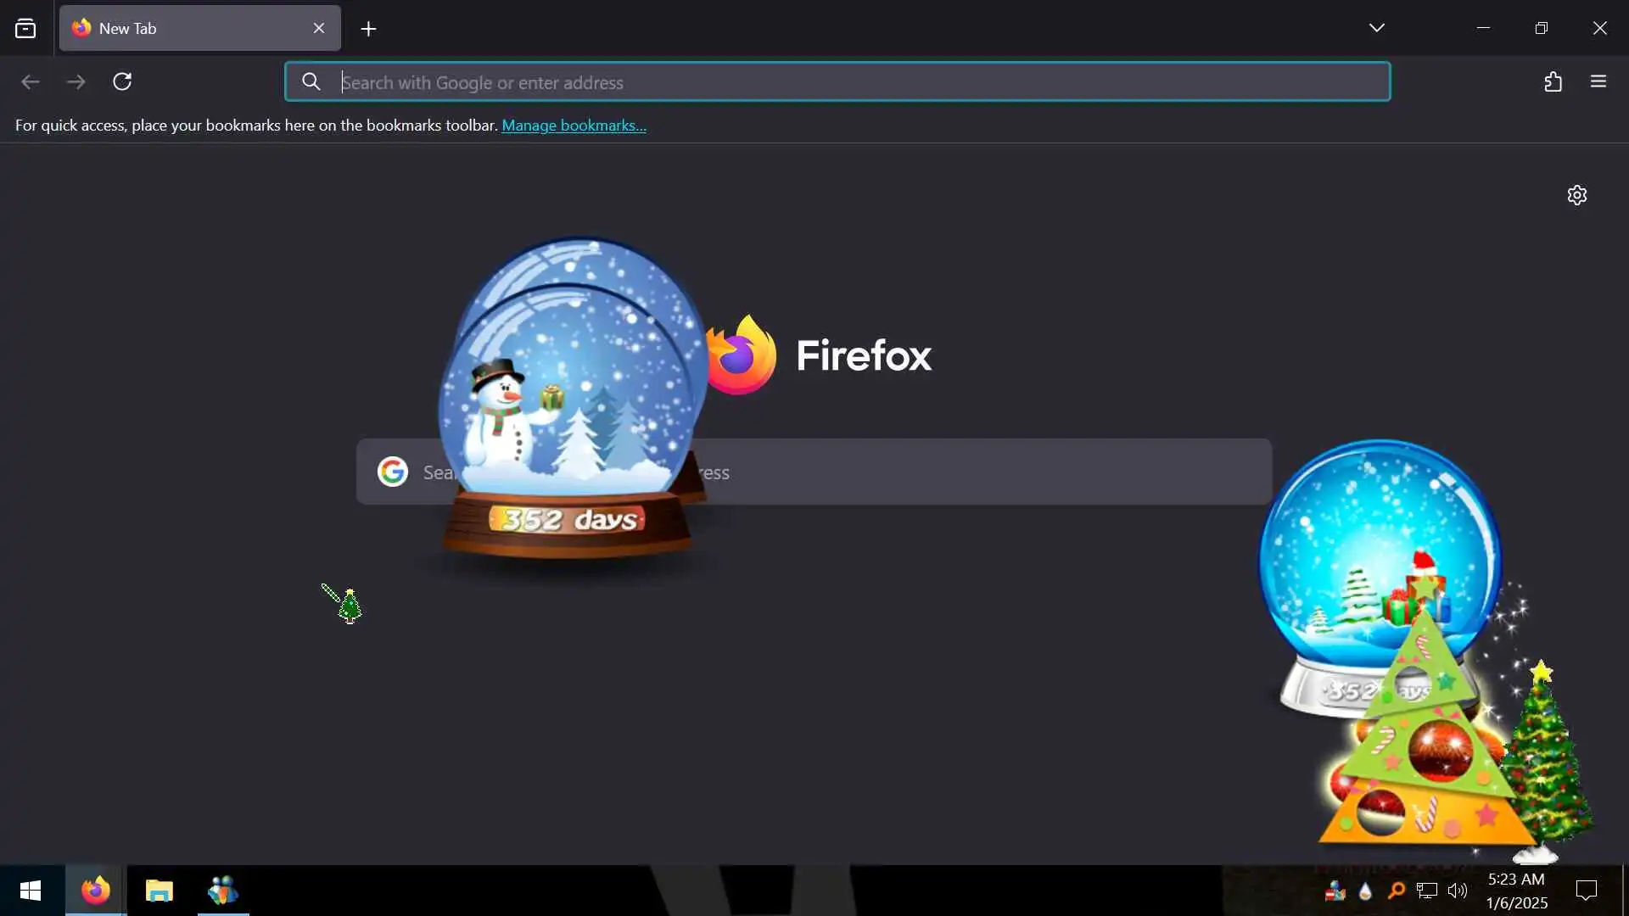Open a new tab with plus button
The image size is (1629, 916).
(368, 29)
